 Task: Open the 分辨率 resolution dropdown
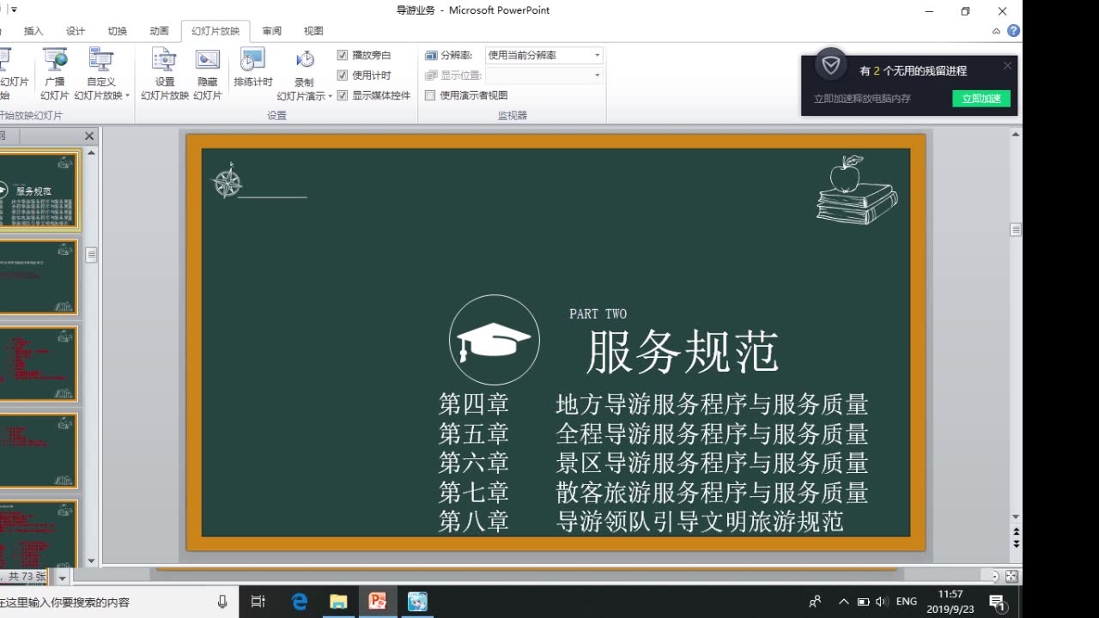point(596,54)
